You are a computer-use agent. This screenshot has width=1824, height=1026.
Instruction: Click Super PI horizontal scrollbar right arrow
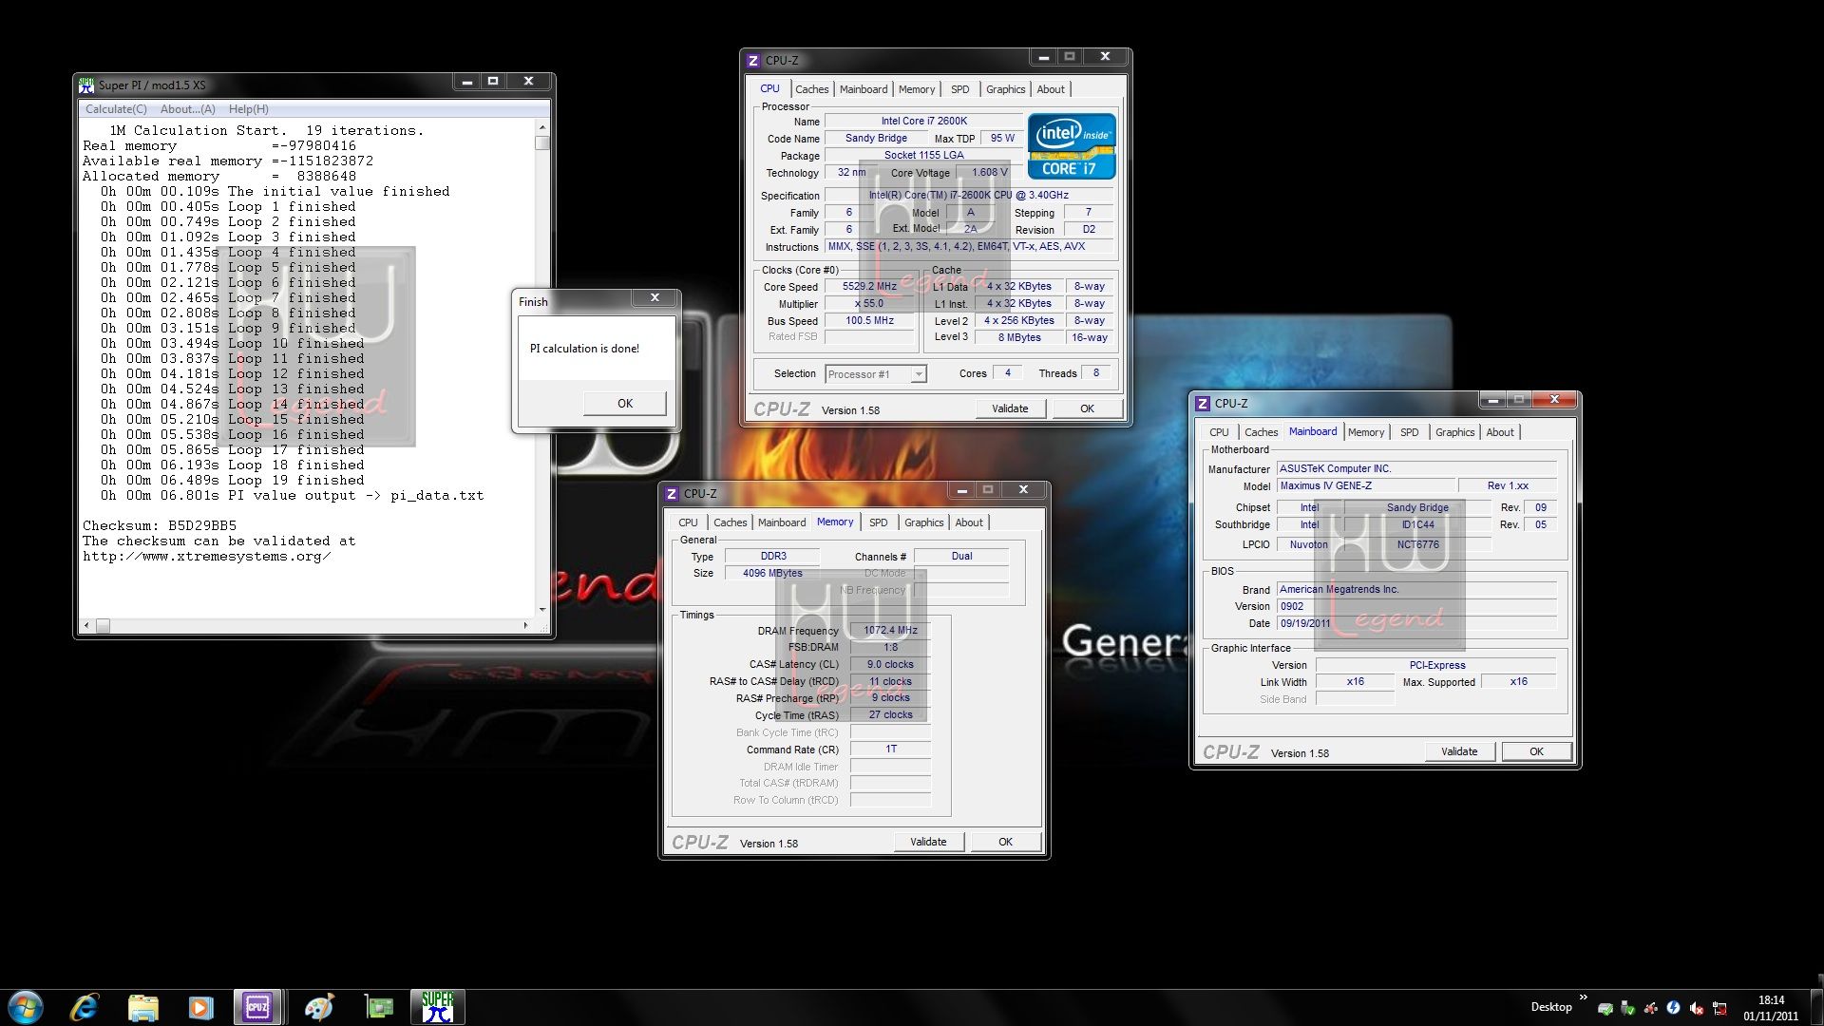click(525, 626)
